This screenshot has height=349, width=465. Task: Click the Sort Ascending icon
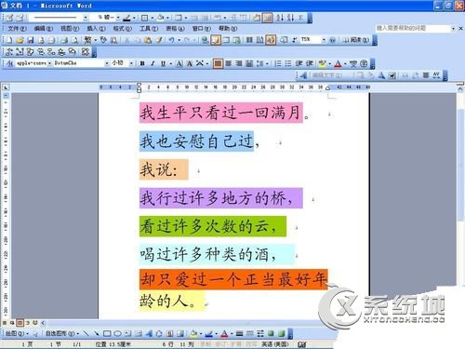coord(280,18)
